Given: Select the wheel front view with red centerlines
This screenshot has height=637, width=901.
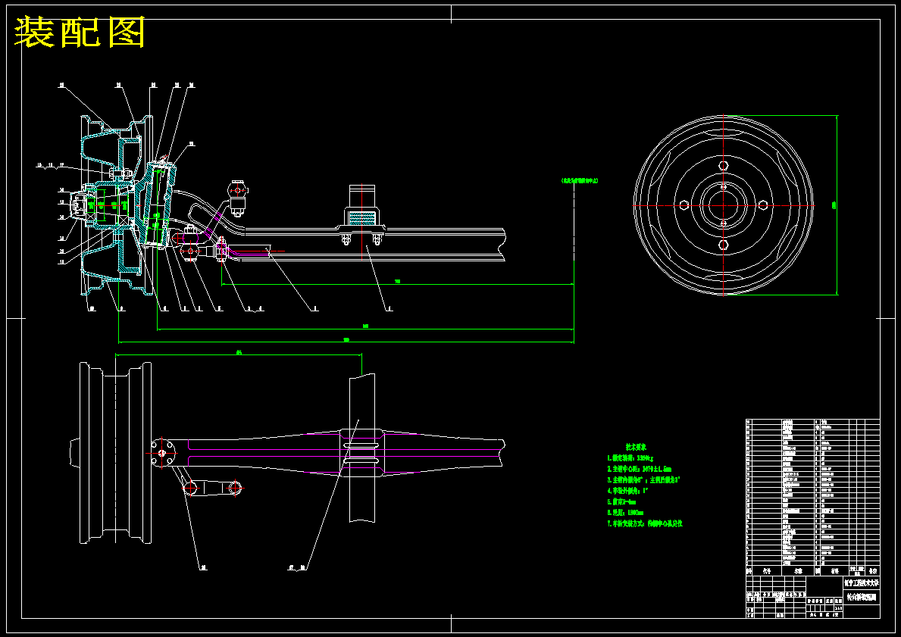Looking at the screenshot, I should pos(723,205).
